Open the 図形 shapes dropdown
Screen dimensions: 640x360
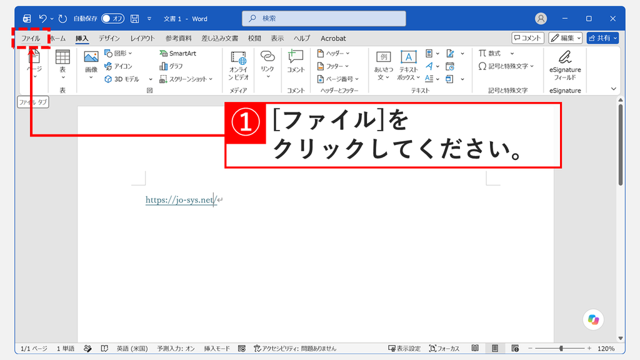118,53
